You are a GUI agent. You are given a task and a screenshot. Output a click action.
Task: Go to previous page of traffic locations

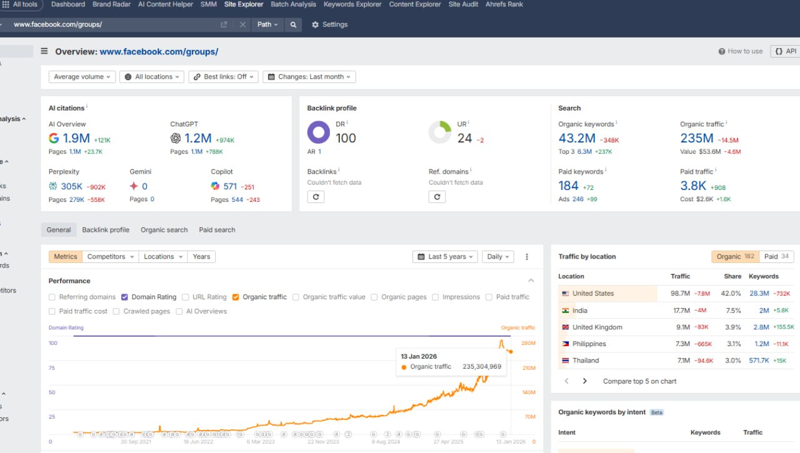(567, 381)
